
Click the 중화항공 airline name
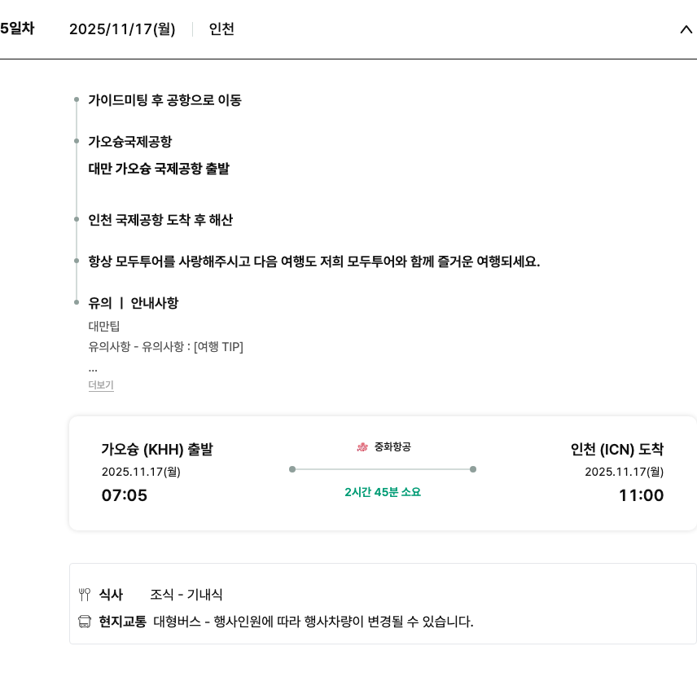(392, 446)
